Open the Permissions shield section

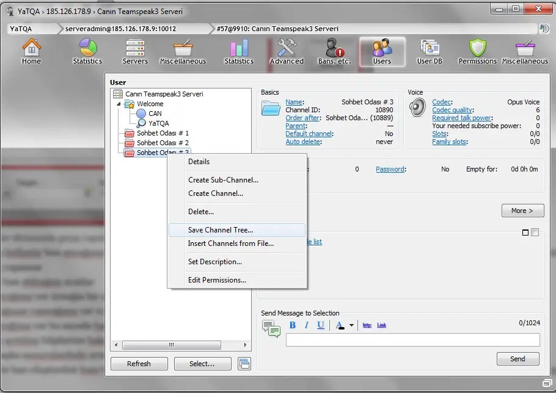coord(477,52)
